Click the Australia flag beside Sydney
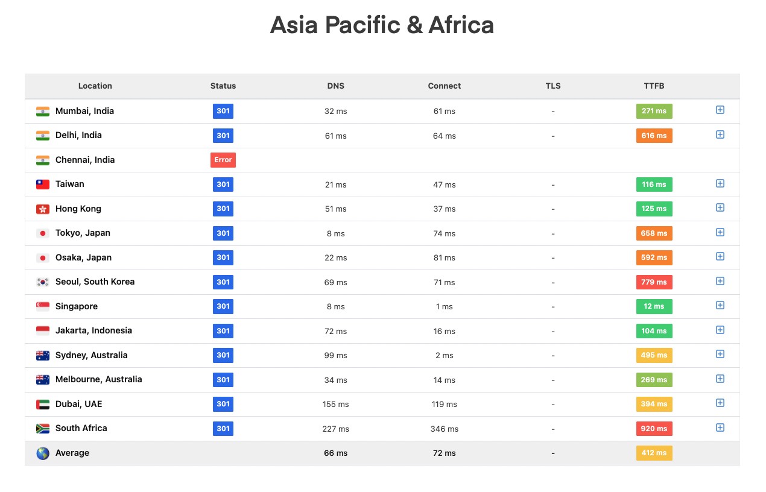This screenshot has width=766, height=492. tap(43, 355)
